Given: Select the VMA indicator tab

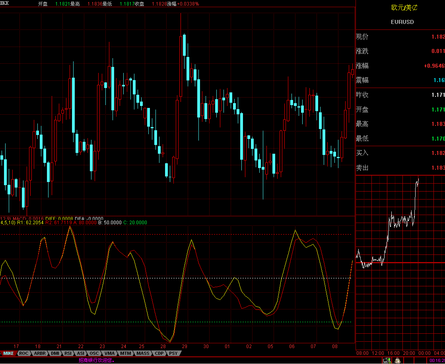Looking at the screenshot, I should (x=109, y=353).
